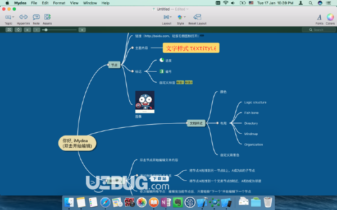Click the fit-to-screen zoom button

pos(9,30)
